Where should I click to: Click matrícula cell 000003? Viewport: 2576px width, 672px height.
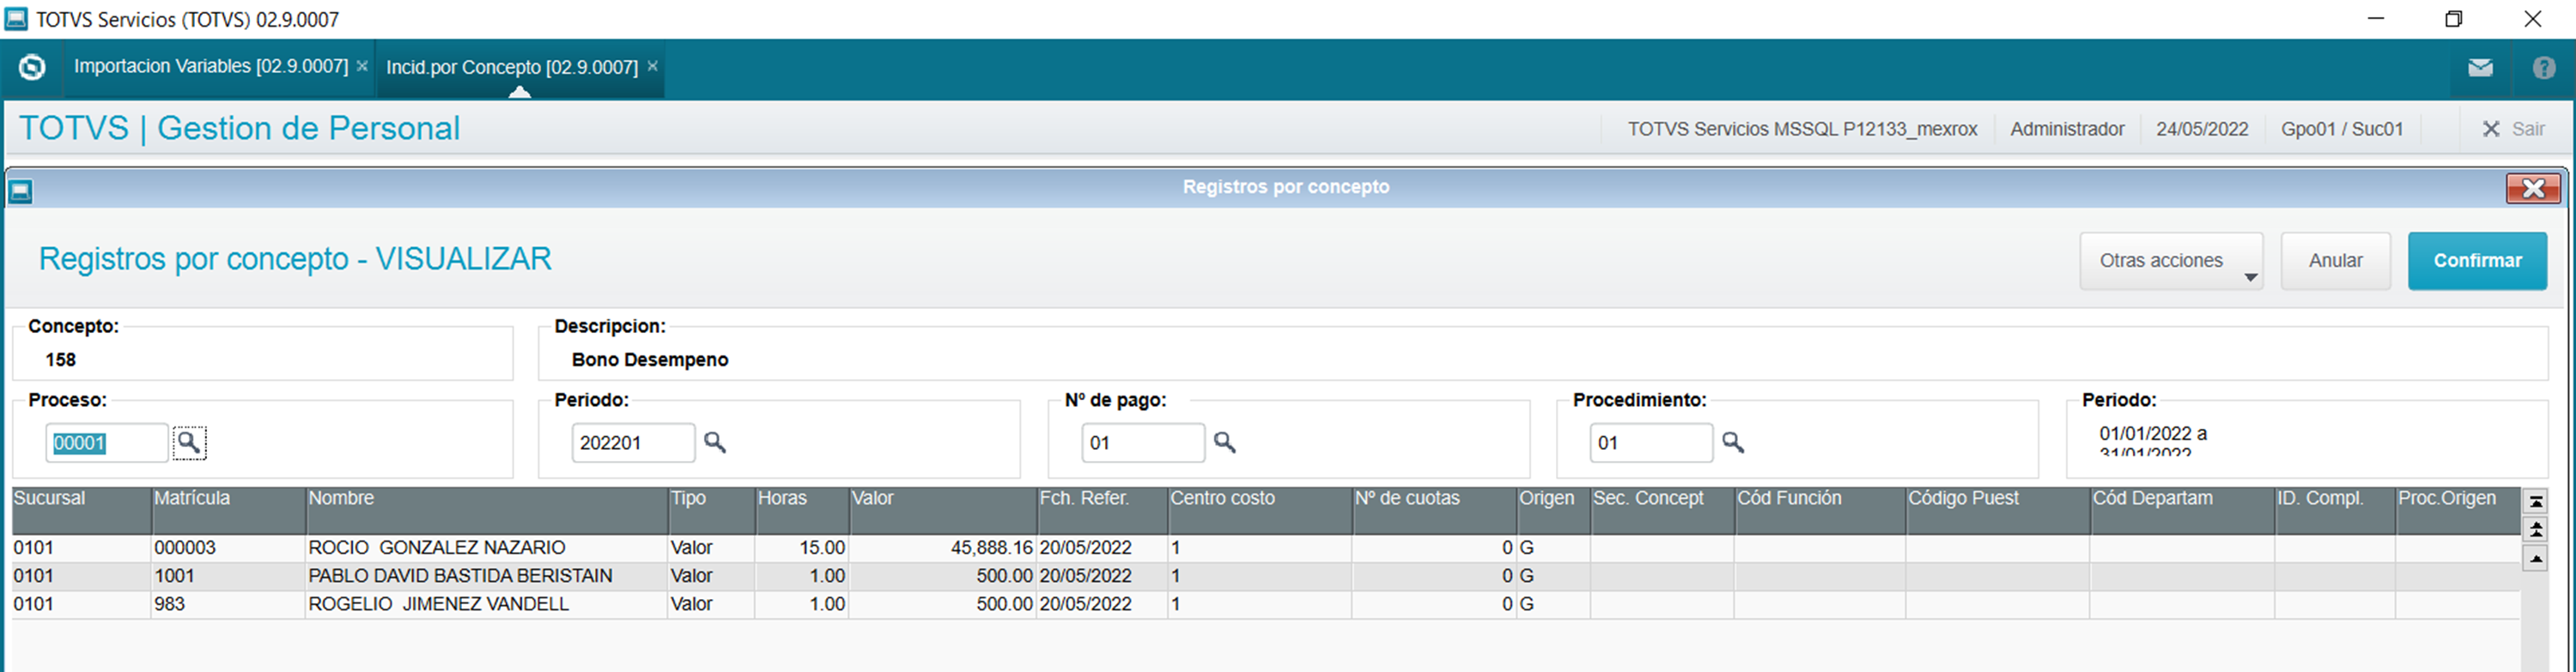(228, 548)
